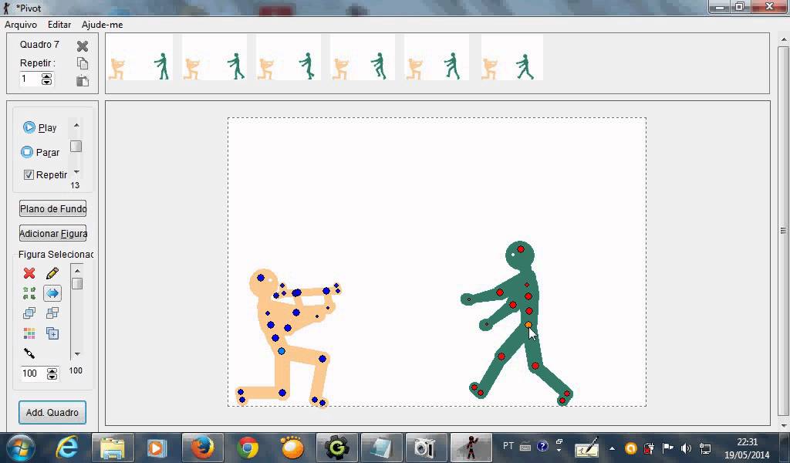The height and width of the screenshot is (463, 790).
Task: Open the Editar menu
Action: (x=59, y=24)
